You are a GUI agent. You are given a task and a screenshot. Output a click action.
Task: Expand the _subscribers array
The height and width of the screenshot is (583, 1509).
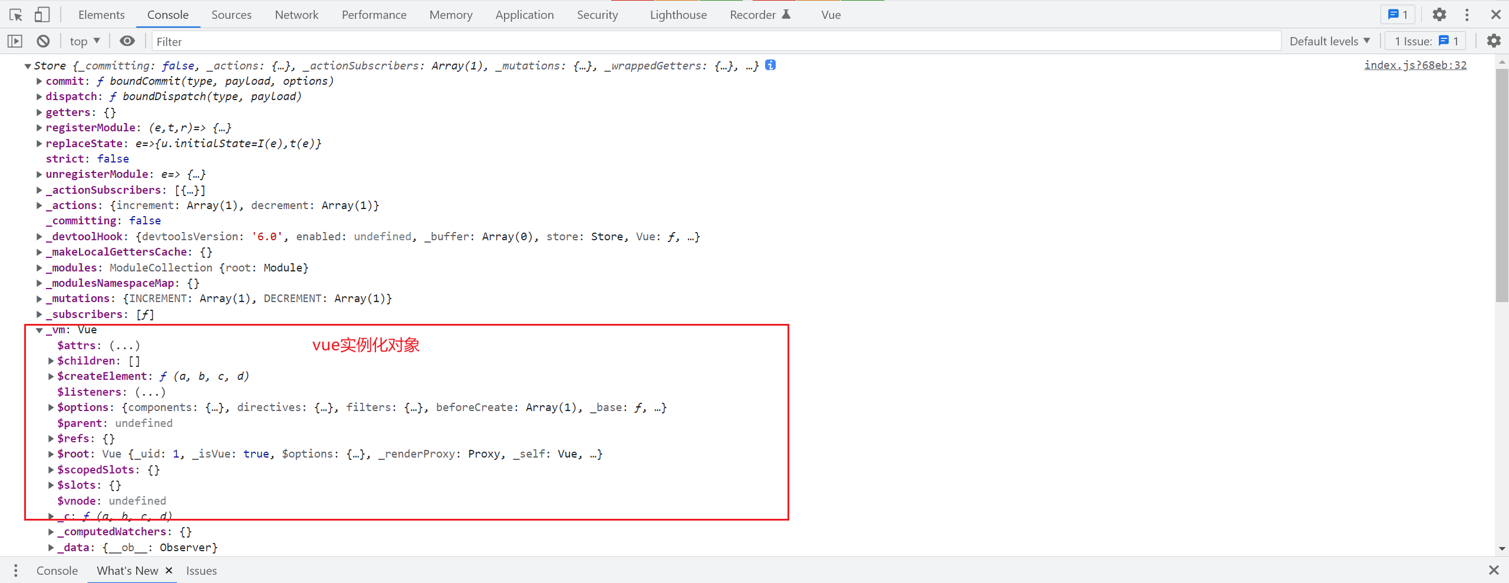[39, 314]
